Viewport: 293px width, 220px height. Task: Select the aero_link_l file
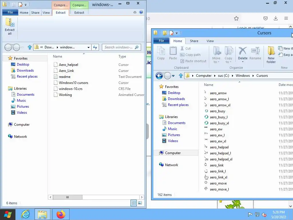(218, 171)
